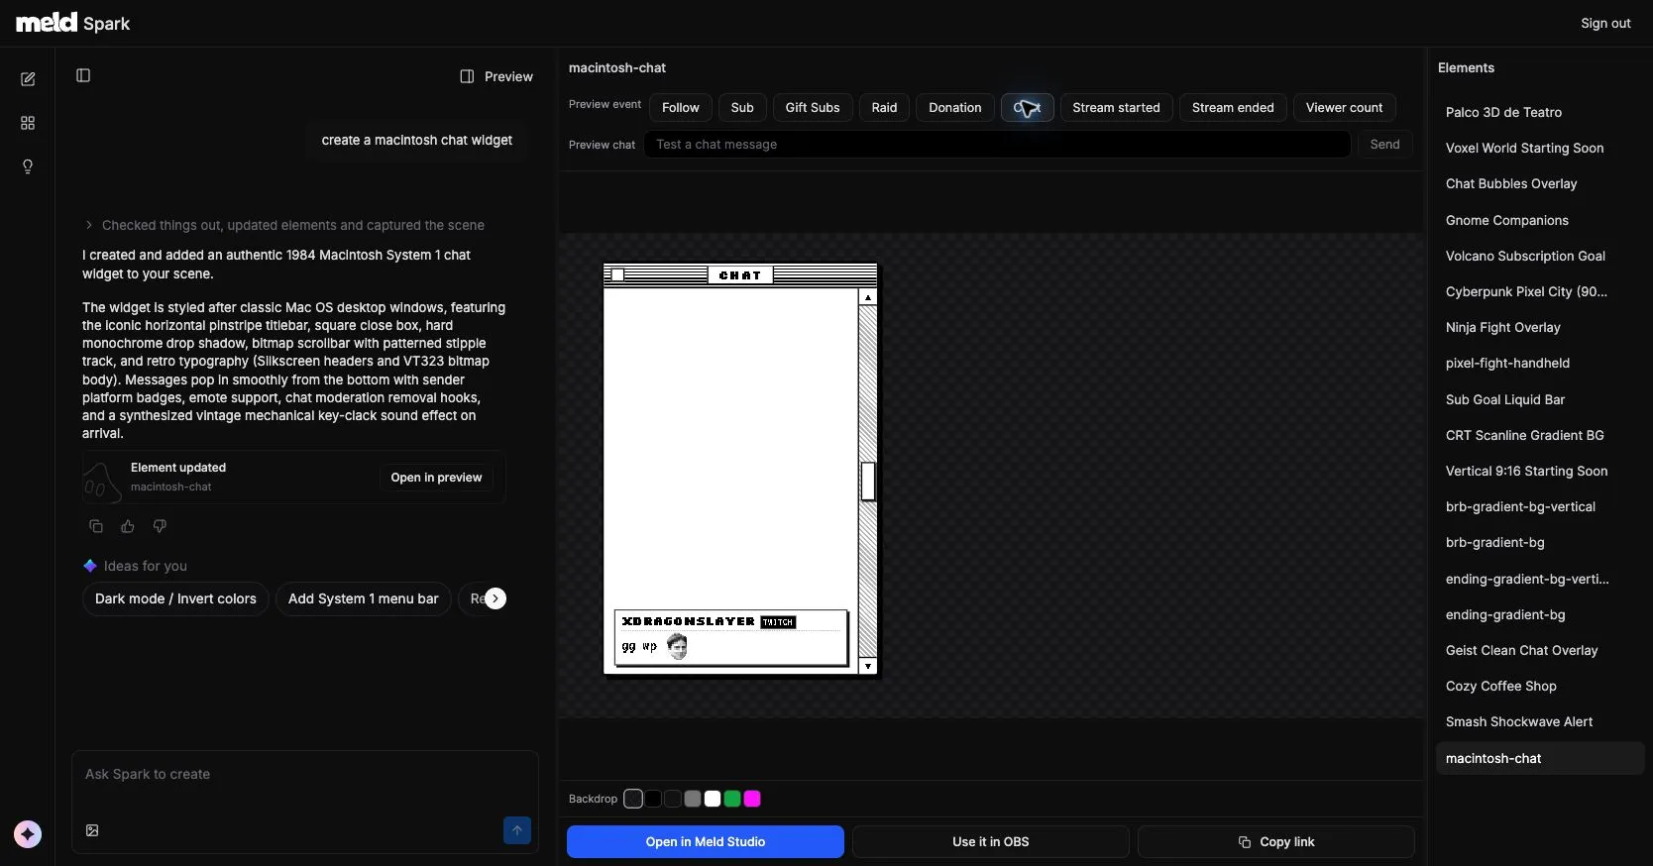Click the highlighted cheer preview event button
This screenshot has height=866, width=1653.
coord(1028,108)
